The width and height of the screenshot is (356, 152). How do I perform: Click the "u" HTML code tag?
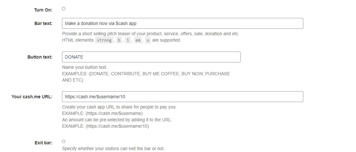(148, 40)
